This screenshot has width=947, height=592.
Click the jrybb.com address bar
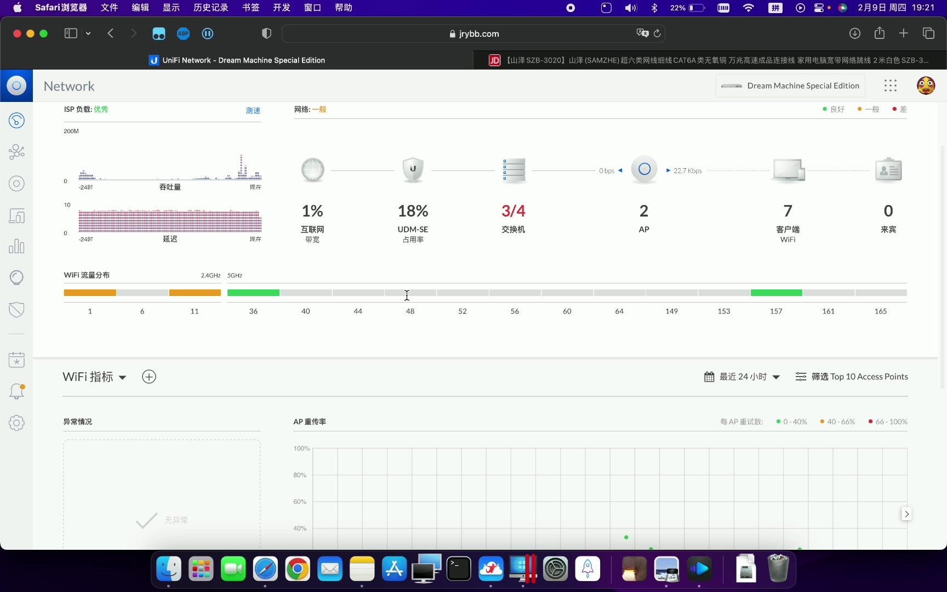[473, 33]
